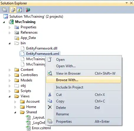Click the Properties toolbar icon in Solution Explorer
This screenshot has width=134, height=131.
4,10
